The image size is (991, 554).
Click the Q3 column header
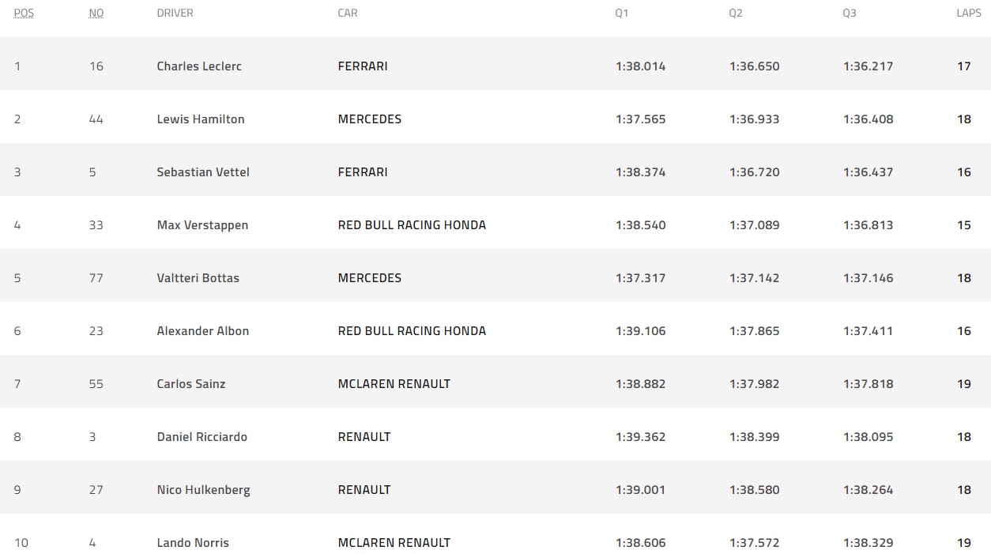tap(849, 13)
